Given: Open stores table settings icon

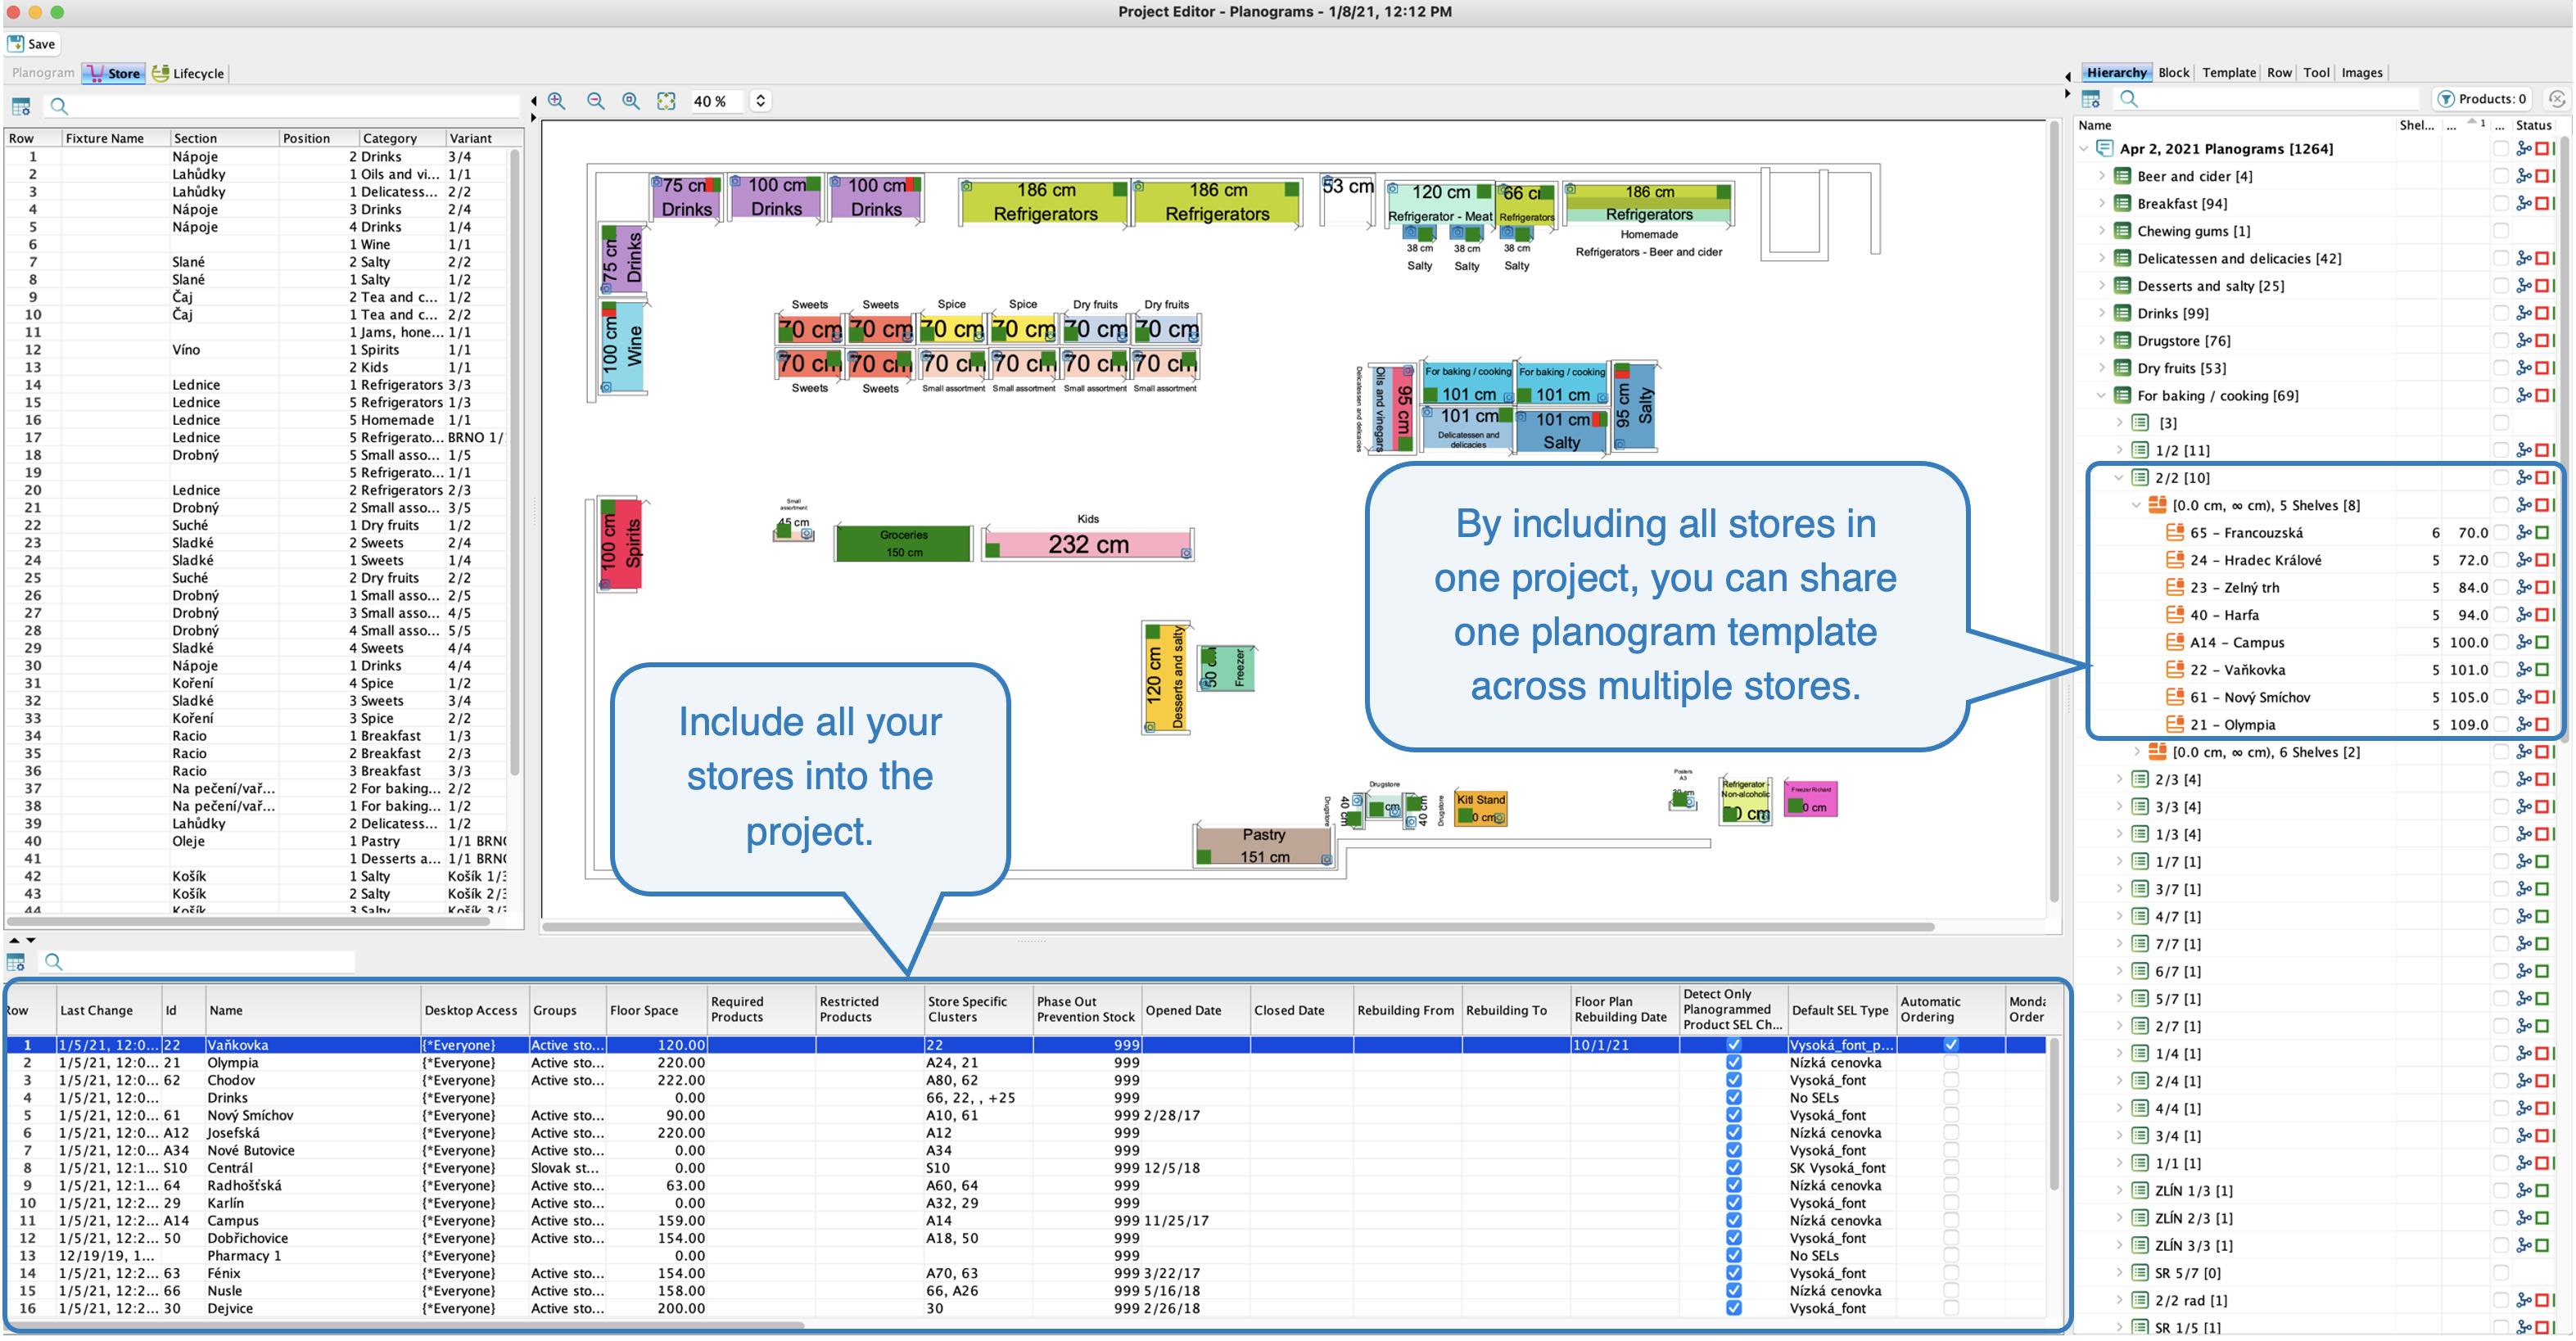Looking at the screenshot, I should pos(16,962).
